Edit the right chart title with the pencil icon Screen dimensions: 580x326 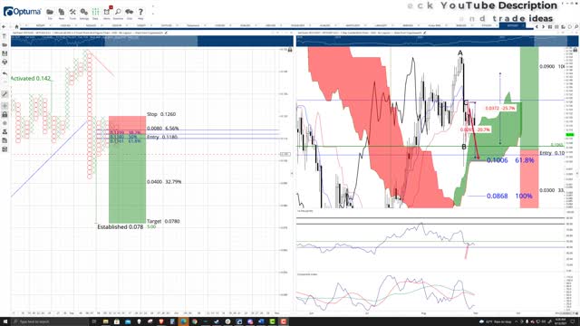424,33
